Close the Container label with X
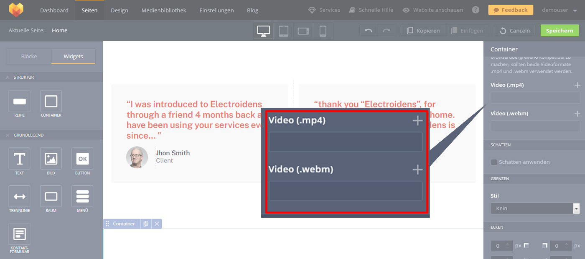This screenshot has height=259, width=585. (157, 224)
